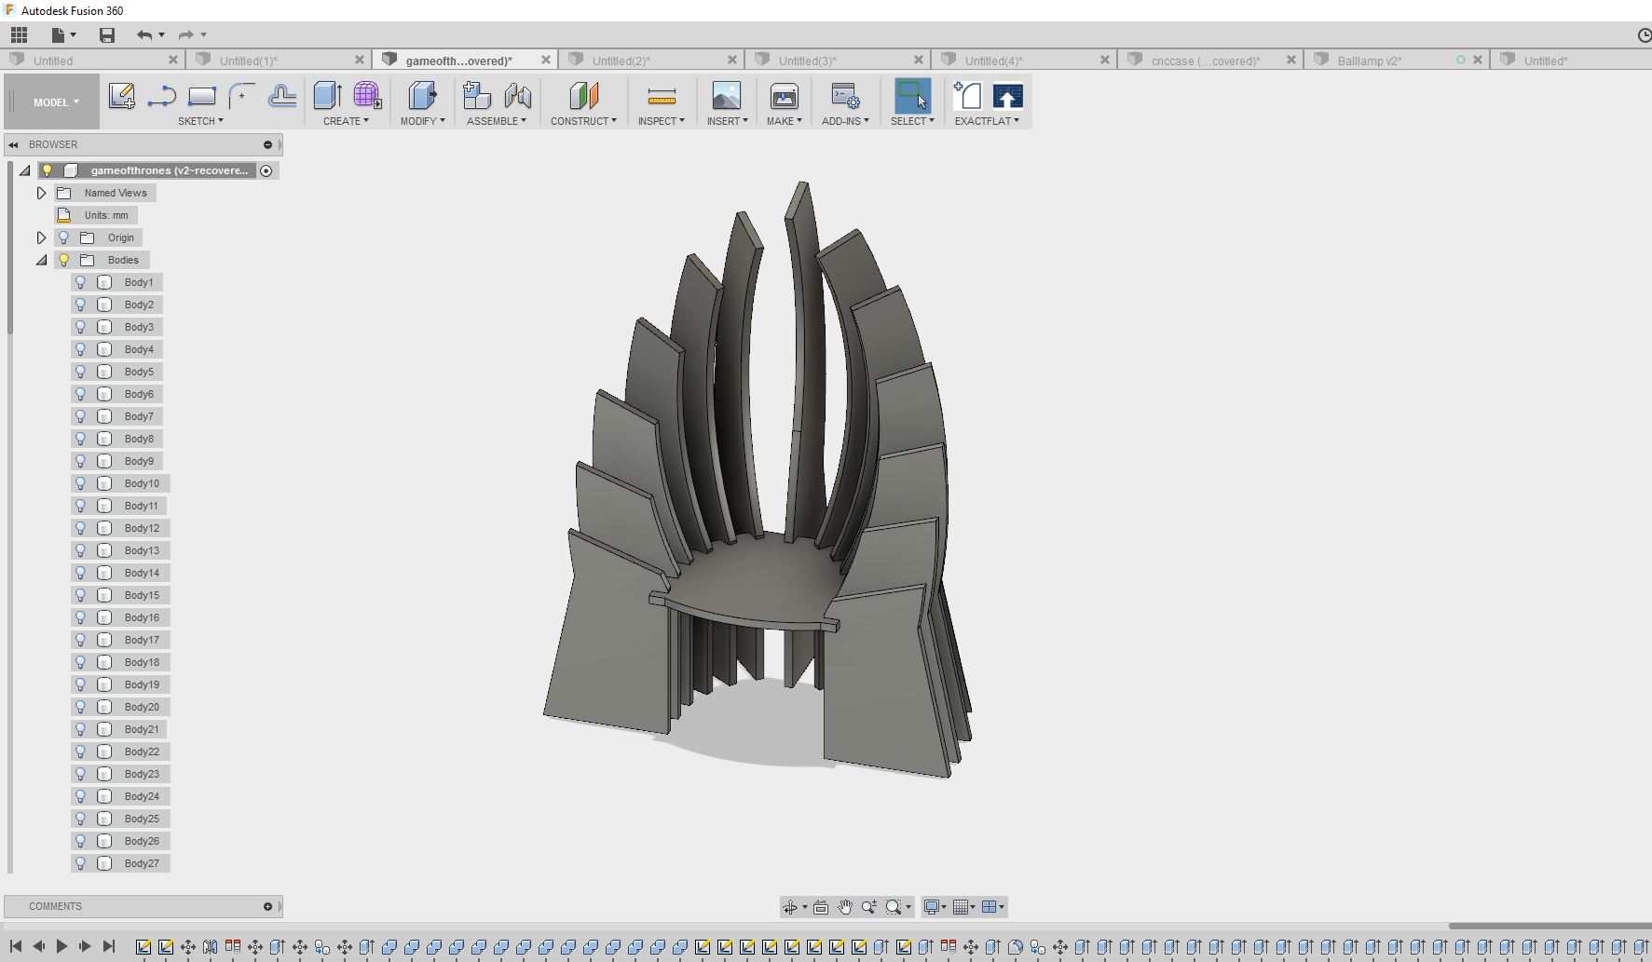1652x962 pixels.
Task: Click the Save disk icon
Action: click(x=107, y=35)
